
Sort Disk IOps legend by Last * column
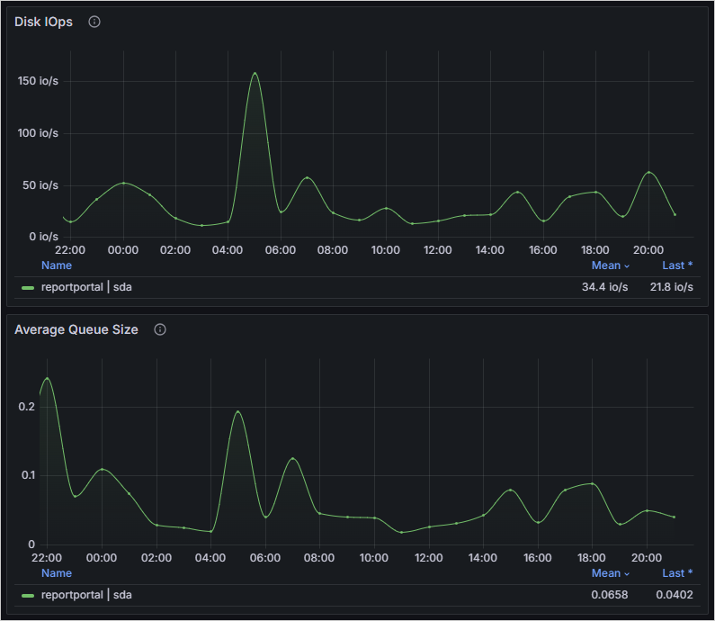(677, 265)
